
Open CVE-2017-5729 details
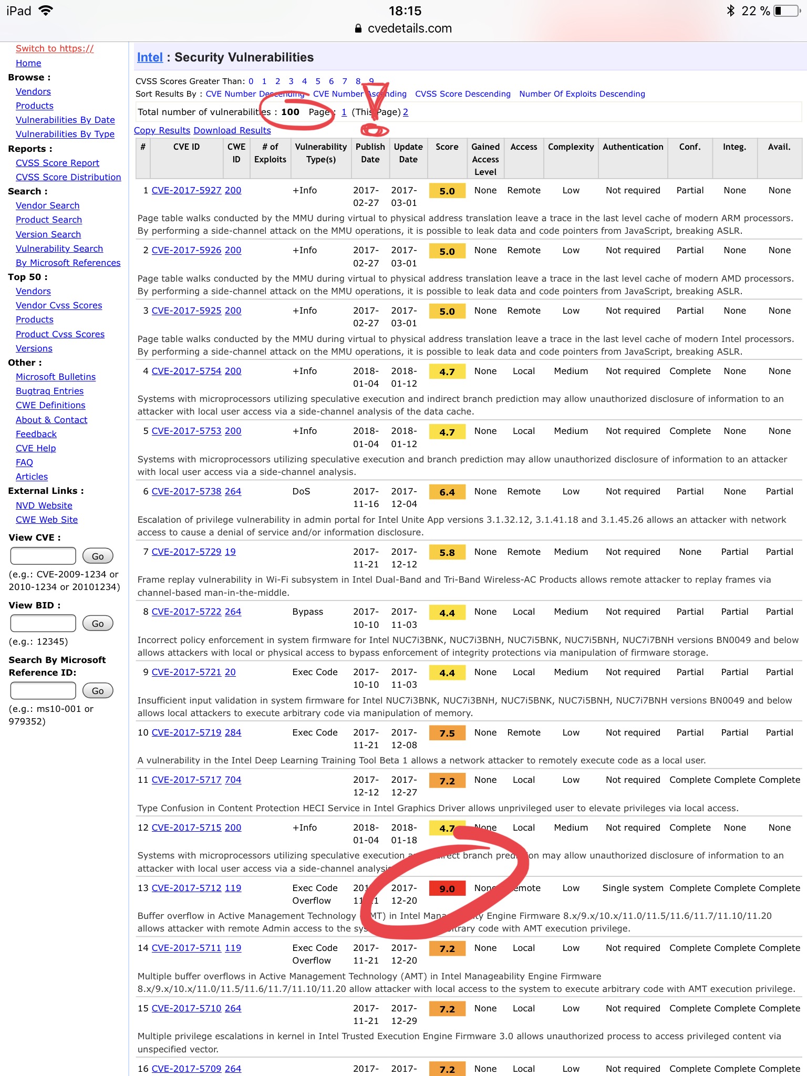tap(187, 552)
